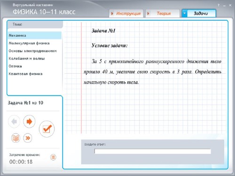235x176 pixels.
Task: Expand the arrow on the Задачи tab
Action: (x=185, y=13)
